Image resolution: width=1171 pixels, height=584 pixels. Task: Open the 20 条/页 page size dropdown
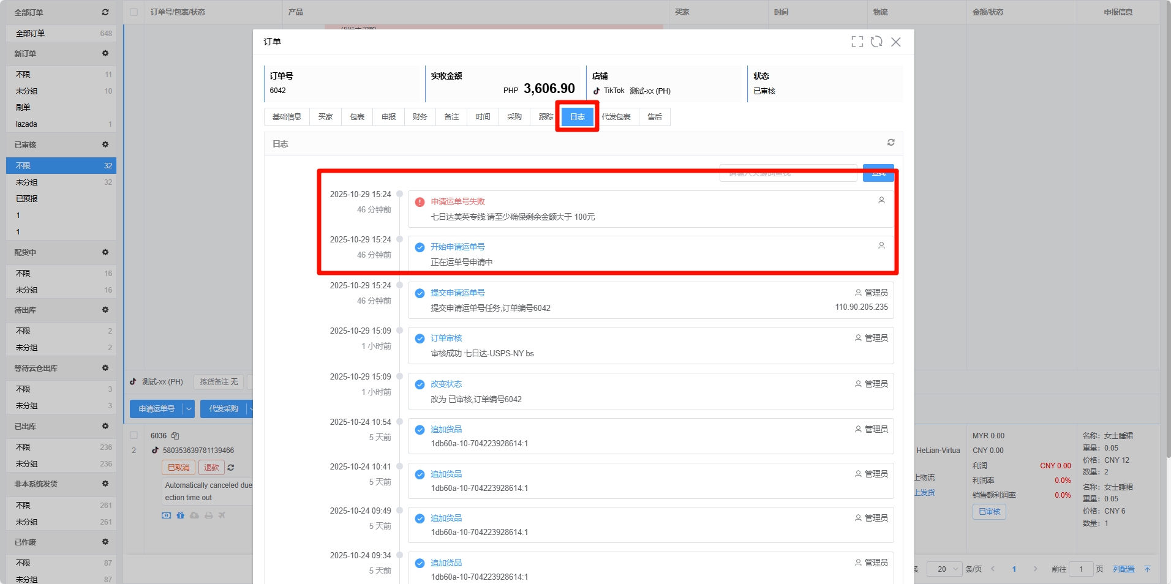[x=944, y=569]
